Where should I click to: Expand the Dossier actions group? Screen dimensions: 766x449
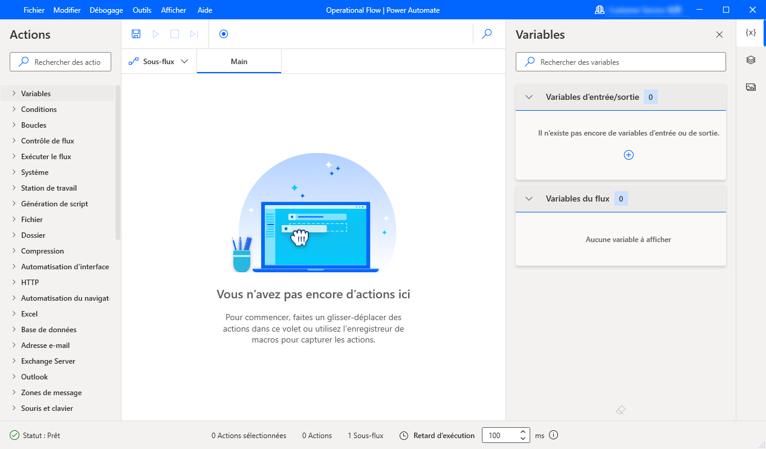click(14, 235)
